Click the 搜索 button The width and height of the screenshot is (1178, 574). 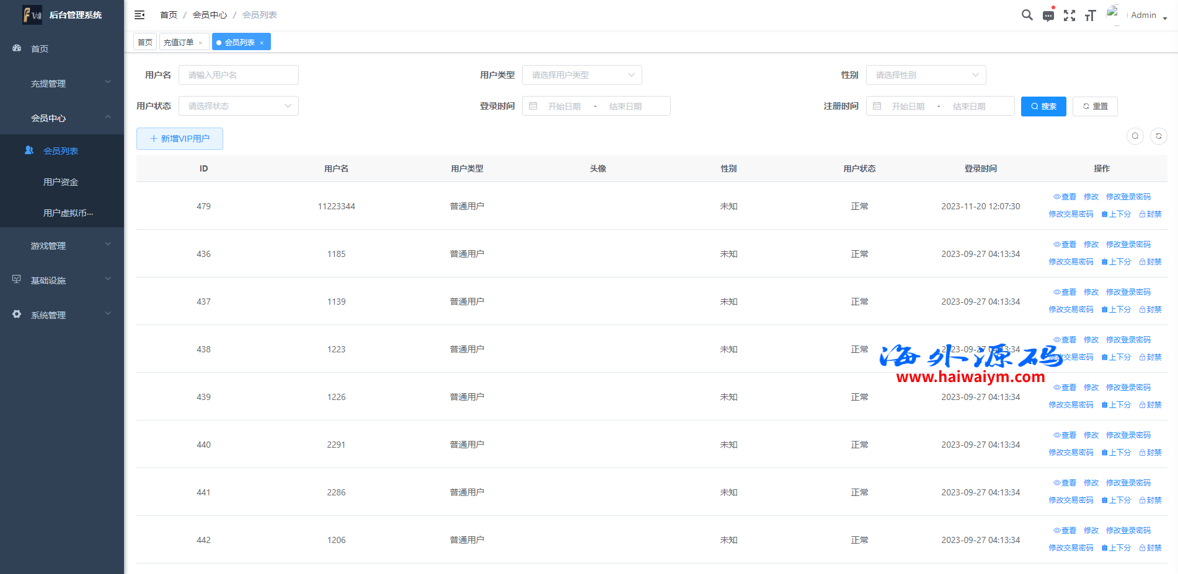pos(1043,107)
